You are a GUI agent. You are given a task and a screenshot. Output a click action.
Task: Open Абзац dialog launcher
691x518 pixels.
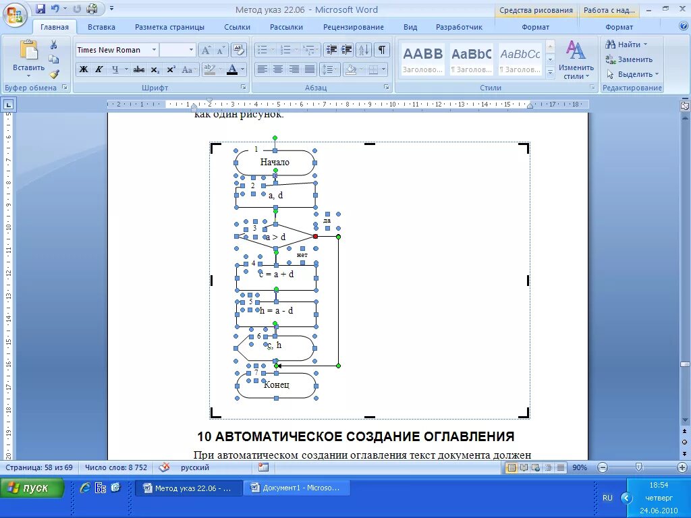[x=387, y=87]
